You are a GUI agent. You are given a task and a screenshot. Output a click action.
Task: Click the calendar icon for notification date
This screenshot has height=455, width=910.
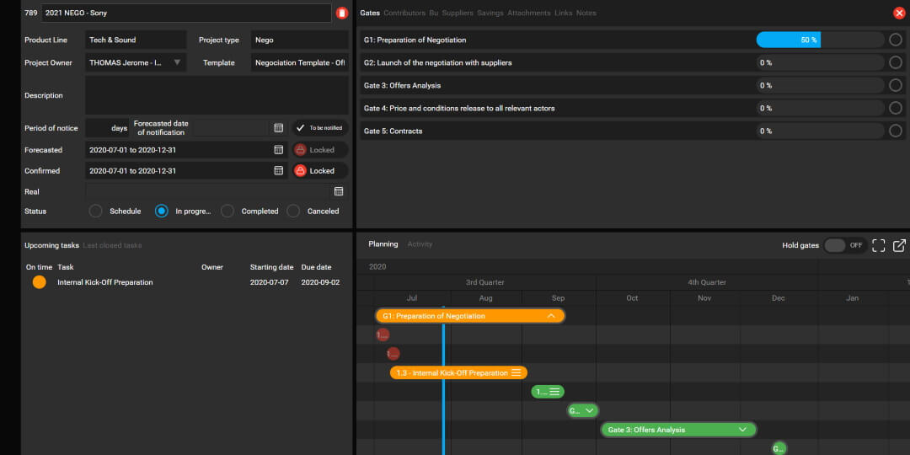click(278, 128)
